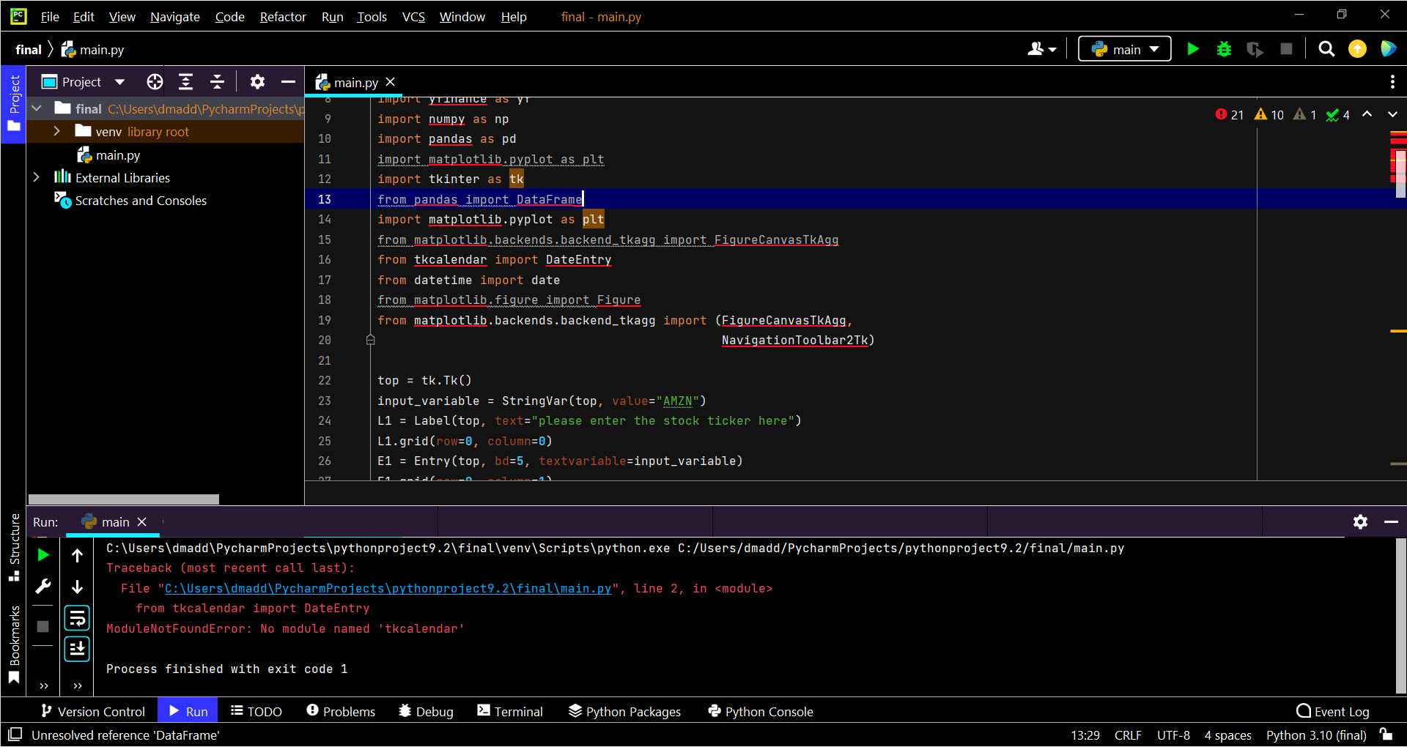Rerun the main run configuration
1407x747 pixels.
[43, 554]
